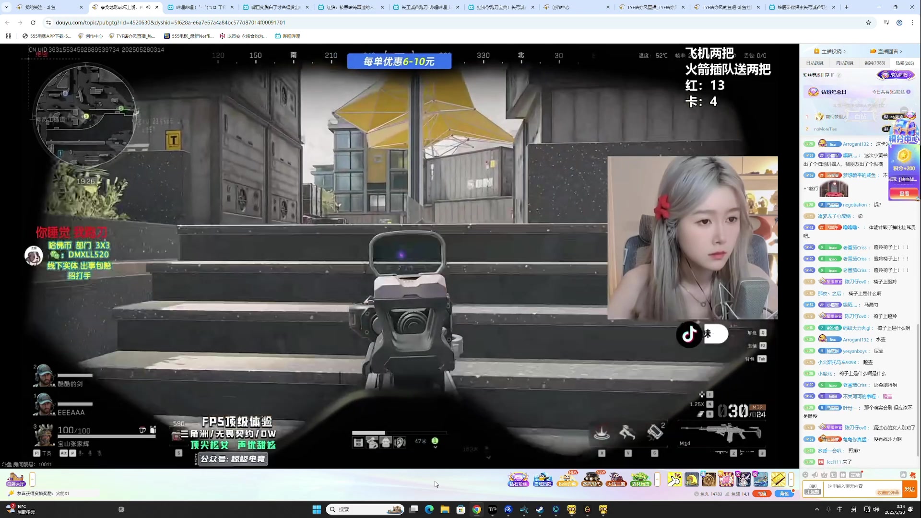Click the chat message input field
The height and width of the screenshot is (518, 921).
862,489
